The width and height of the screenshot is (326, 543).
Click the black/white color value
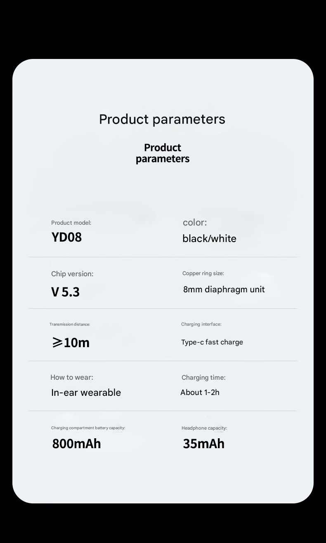(209, 239)
